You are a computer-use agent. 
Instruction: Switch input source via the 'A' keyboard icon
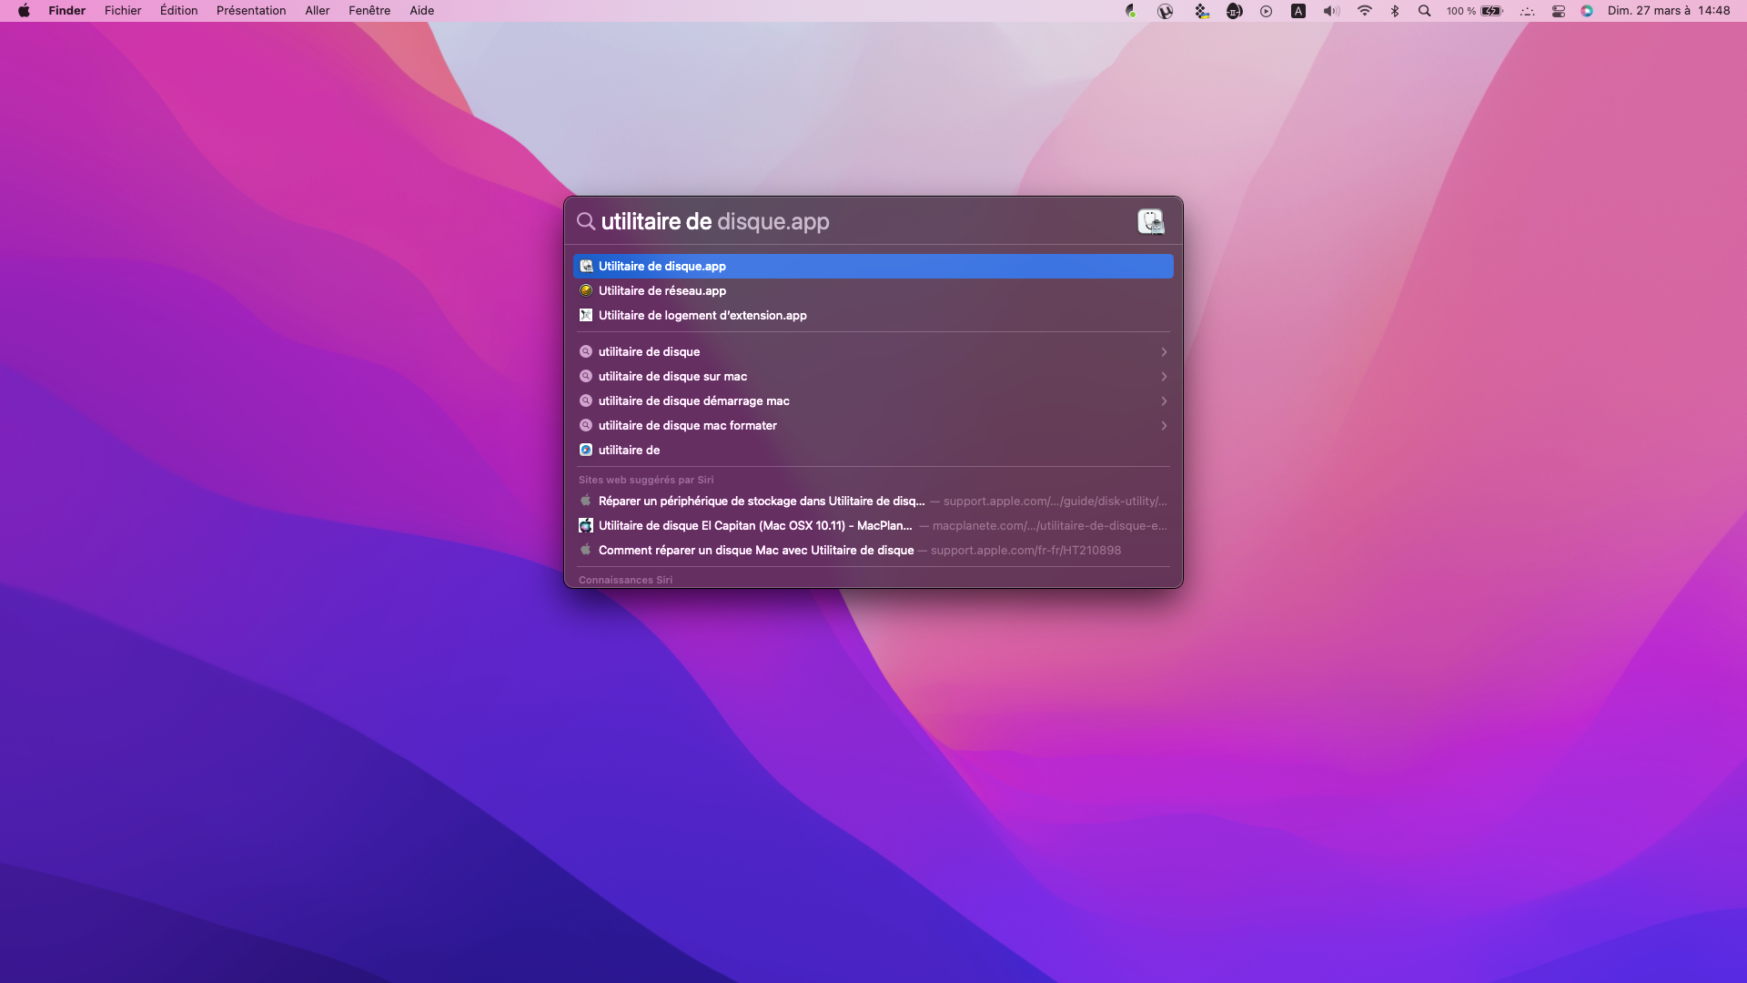[1298, 10]
